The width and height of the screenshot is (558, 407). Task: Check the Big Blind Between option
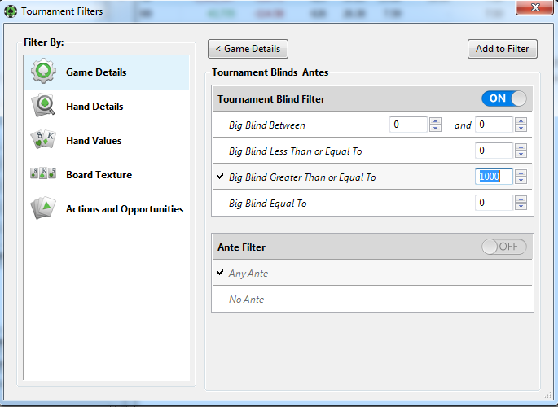pos(267,125)
